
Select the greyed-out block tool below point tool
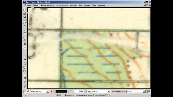point(25,56)
